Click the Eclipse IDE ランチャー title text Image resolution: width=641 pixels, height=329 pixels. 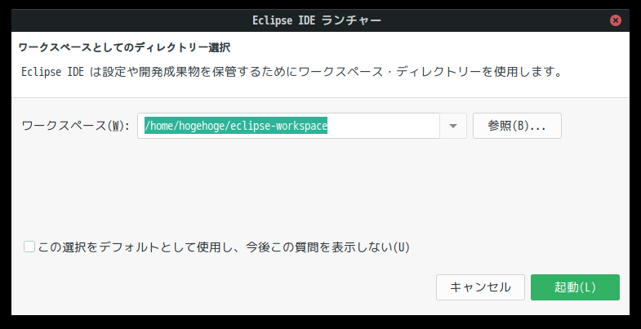coord(317,20)
